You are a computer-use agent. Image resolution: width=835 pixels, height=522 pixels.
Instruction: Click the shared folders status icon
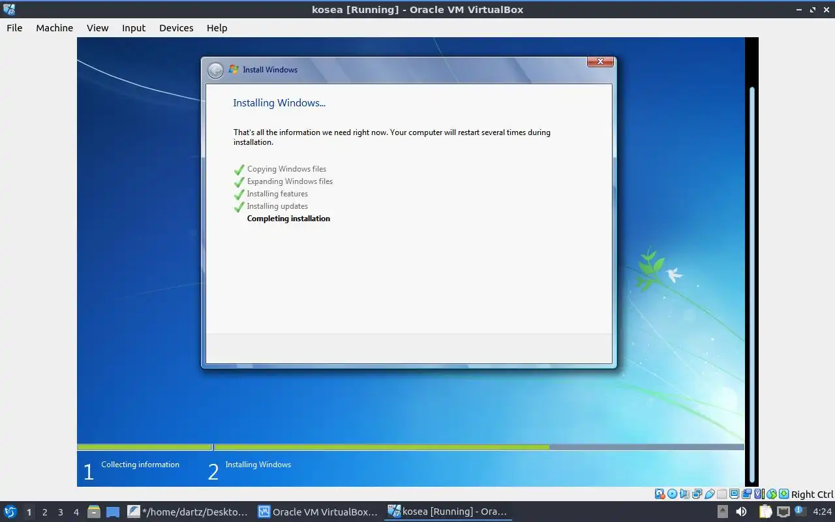tap(722, 494)
